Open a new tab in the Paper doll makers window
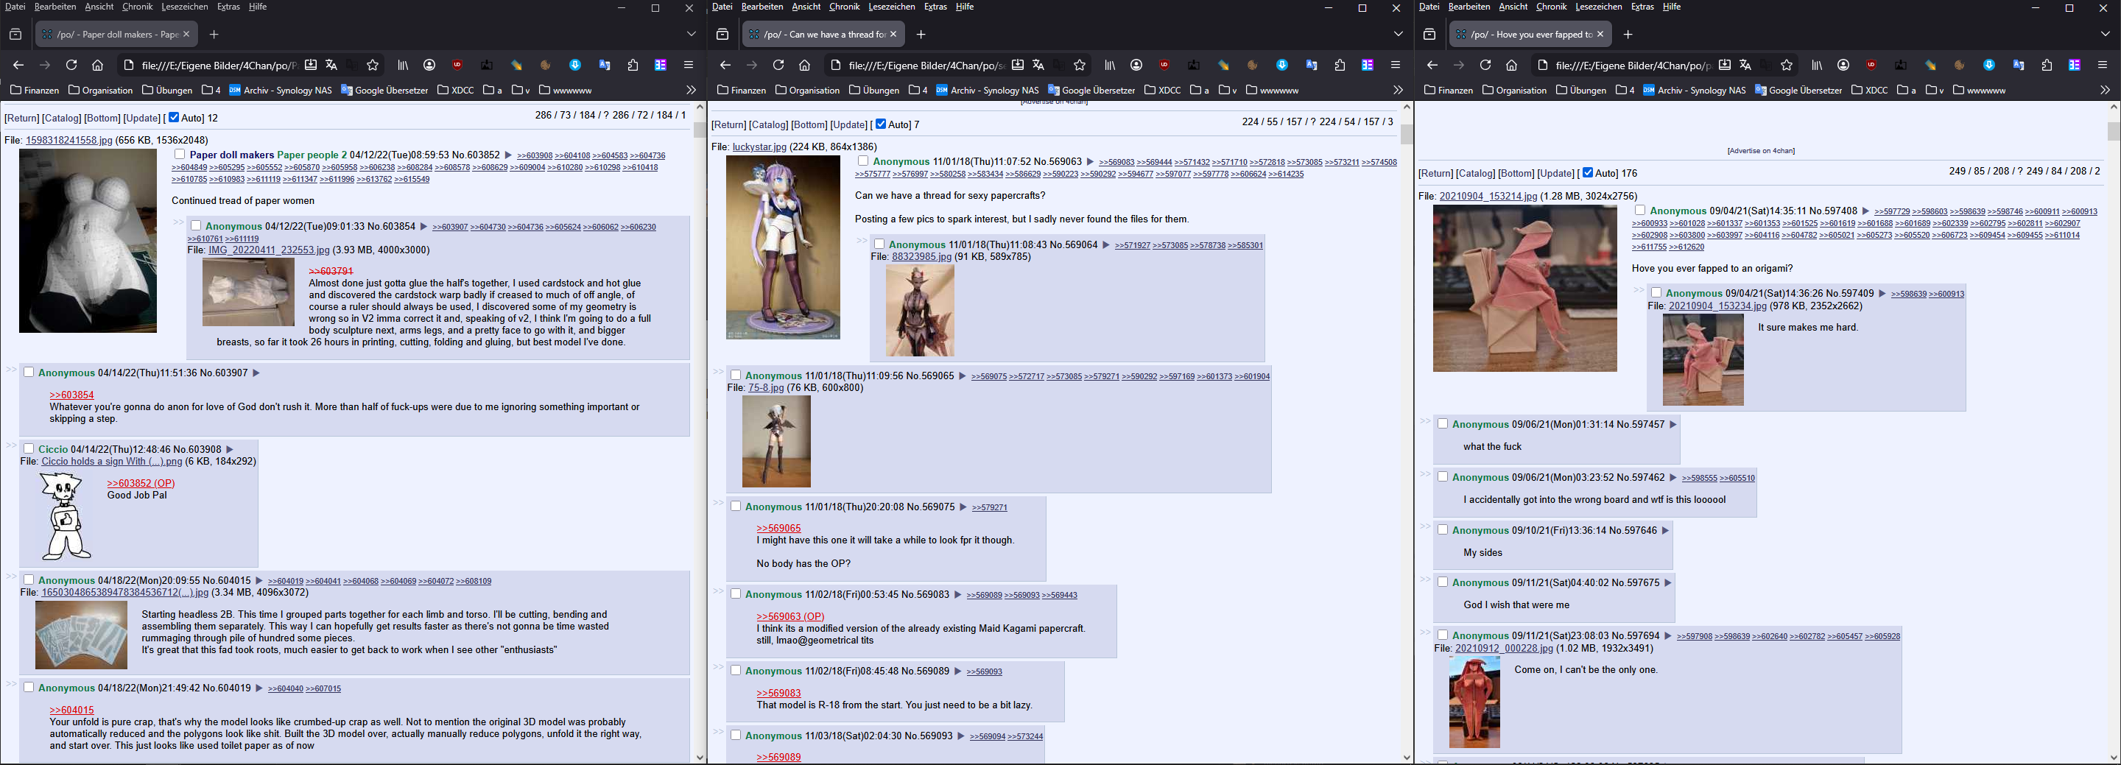Image resolution: width=2121 pixels, height=765 pixels. point(214,35)
